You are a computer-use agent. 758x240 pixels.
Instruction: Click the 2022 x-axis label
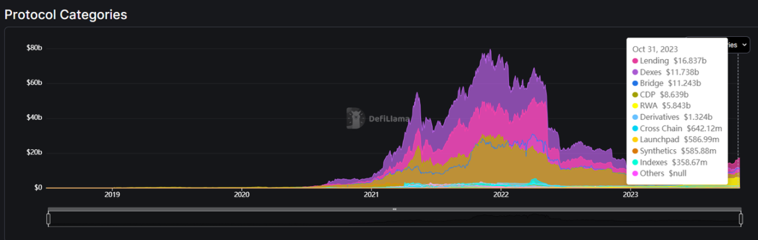coord(501,195)
